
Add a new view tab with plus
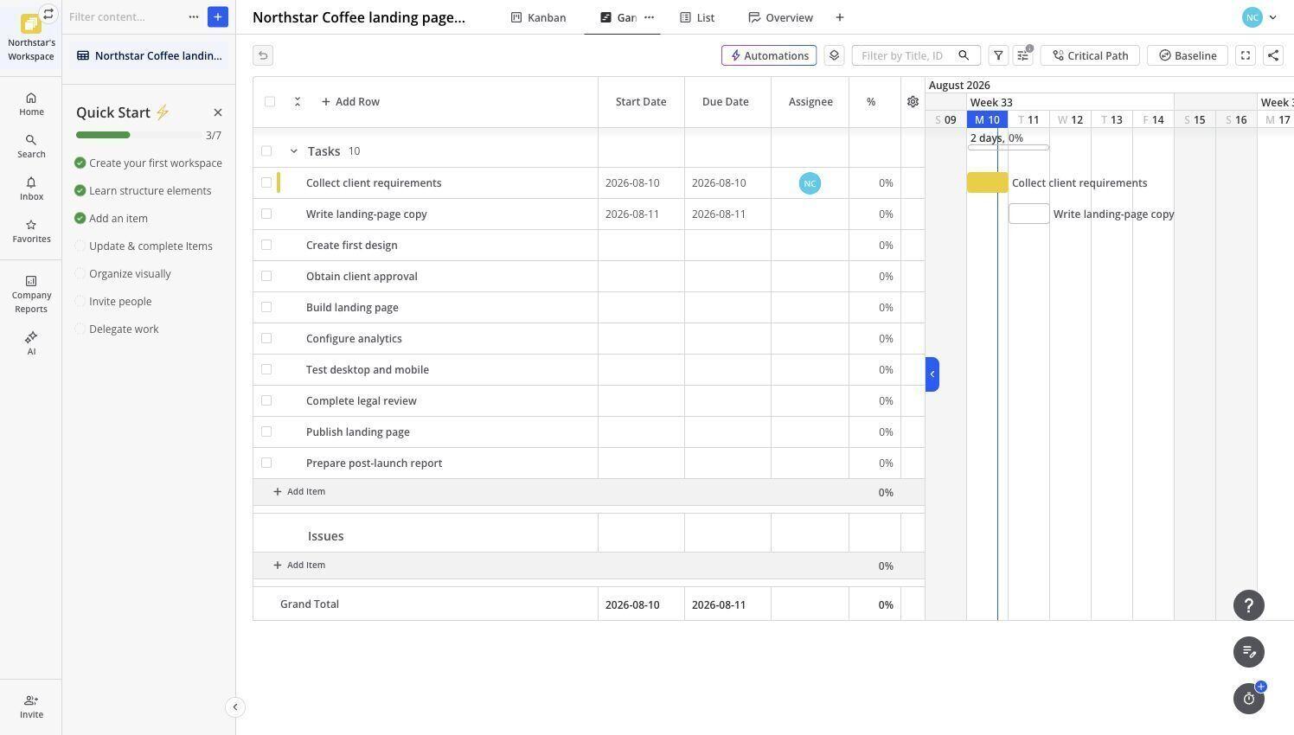[839, 17]
